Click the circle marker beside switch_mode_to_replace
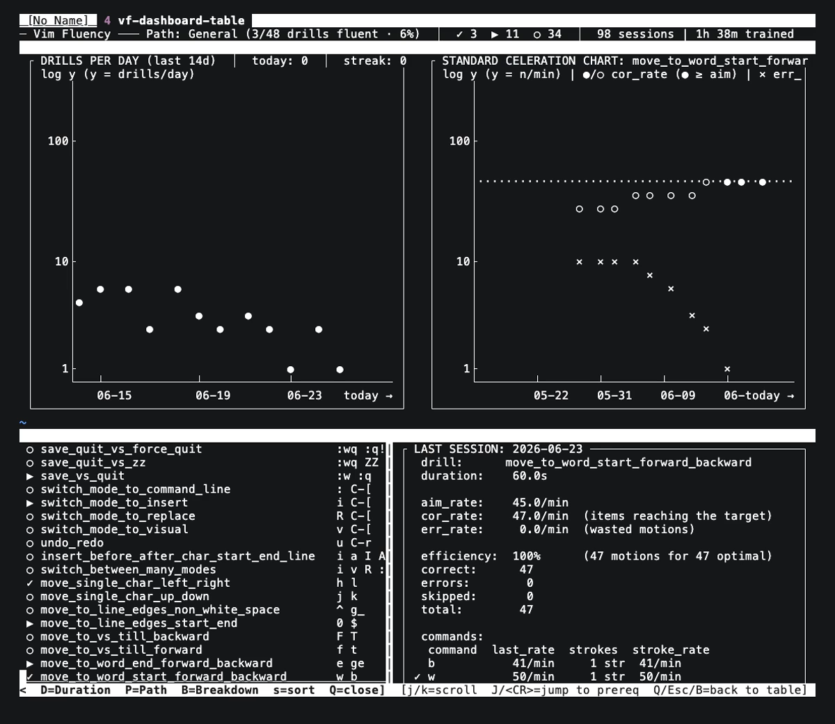 pos(30,517)
